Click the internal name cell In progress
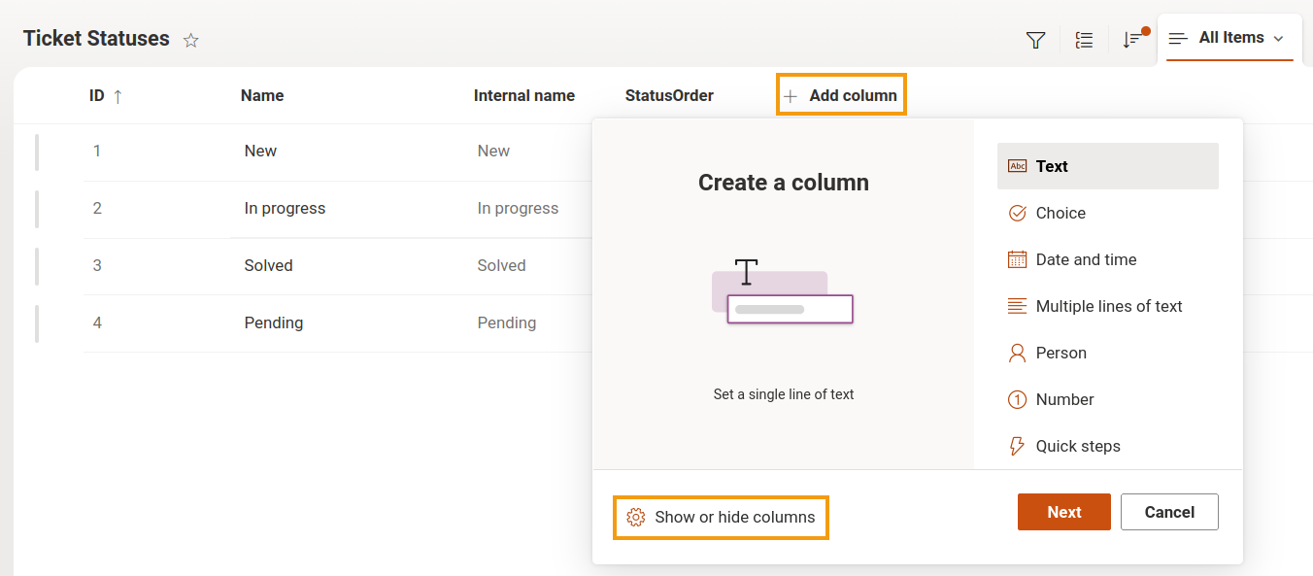The image size is (1313, 576). pos(518,208)
